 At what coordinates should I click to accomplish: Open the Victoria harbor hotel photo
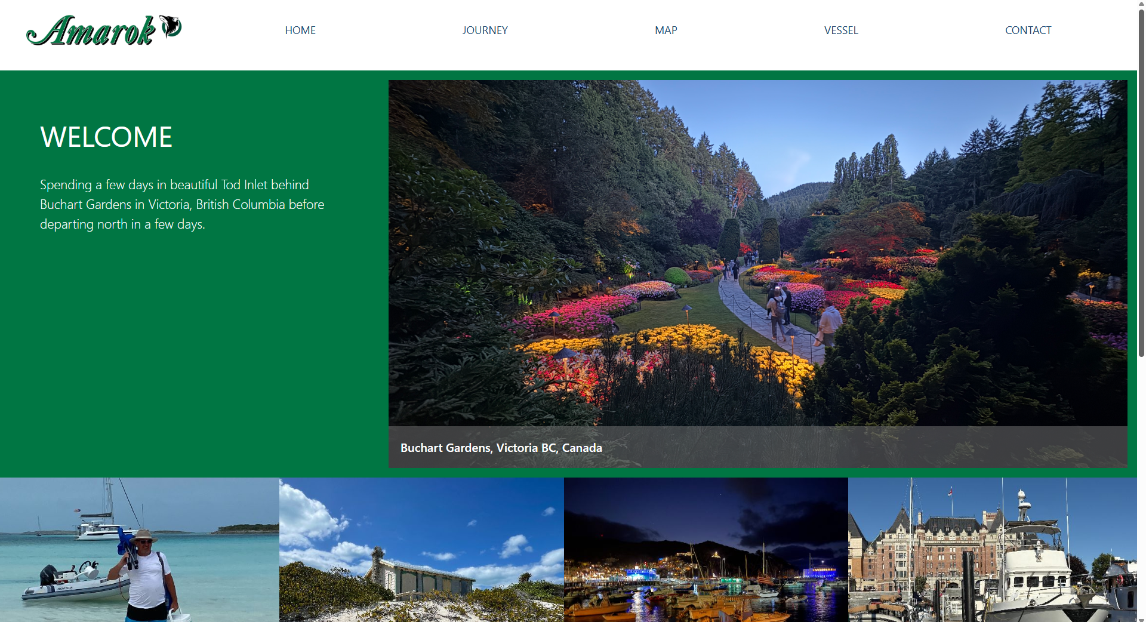(992, 549)
